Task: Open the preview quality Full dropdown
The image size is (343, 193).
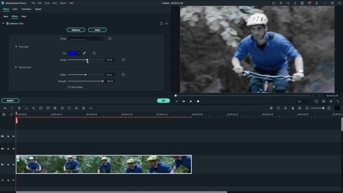Action: 304,101
